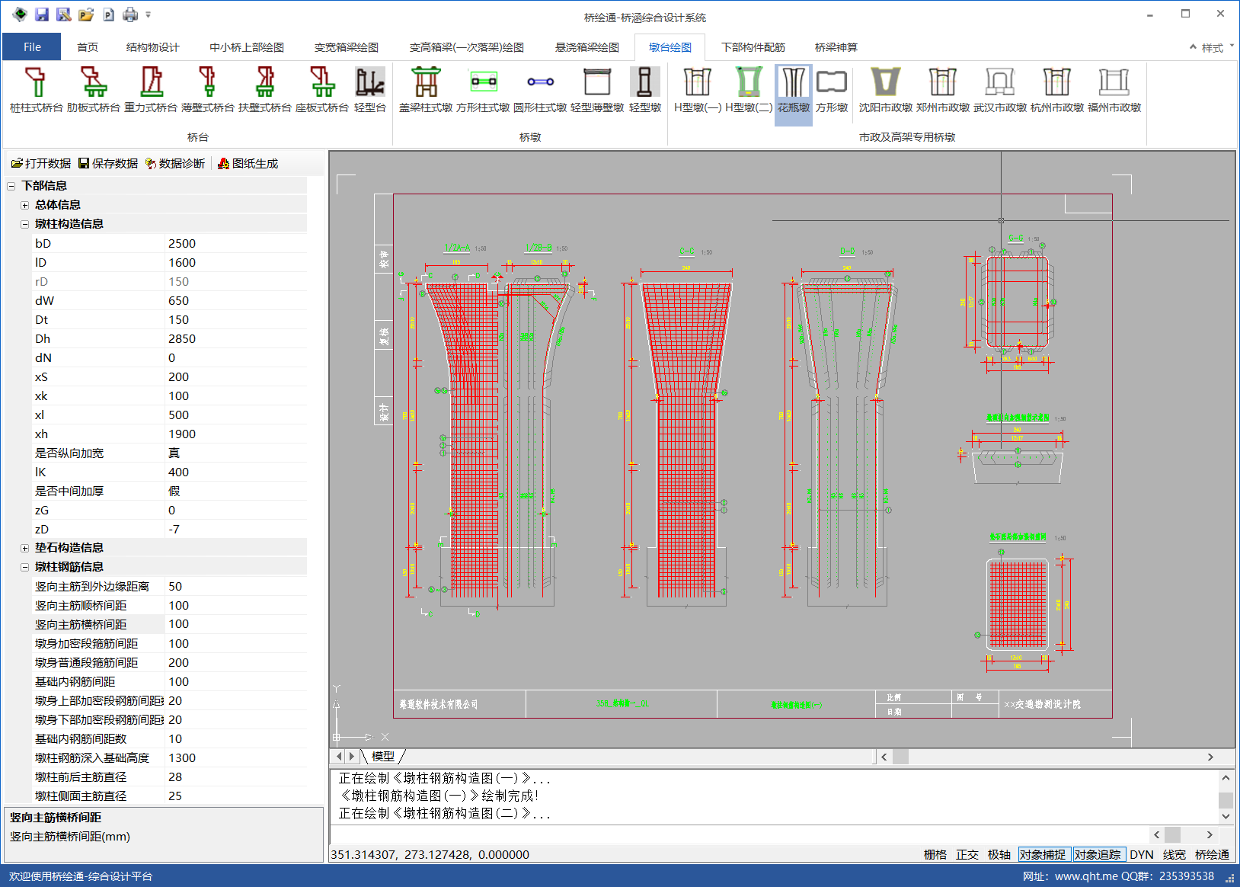Toggle 栅格 grid display

(x=935, y=854)
